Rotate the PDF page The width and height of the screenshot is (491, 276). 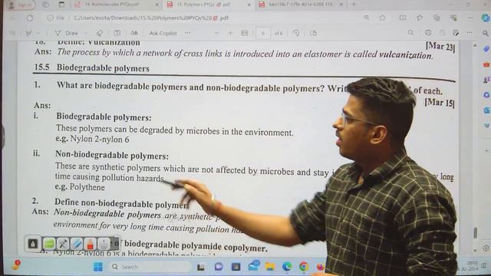click(296, 33)
